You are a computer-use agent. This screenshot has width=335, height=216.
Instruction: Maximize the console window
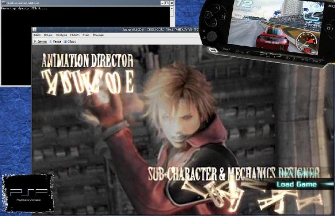[167, 3]
